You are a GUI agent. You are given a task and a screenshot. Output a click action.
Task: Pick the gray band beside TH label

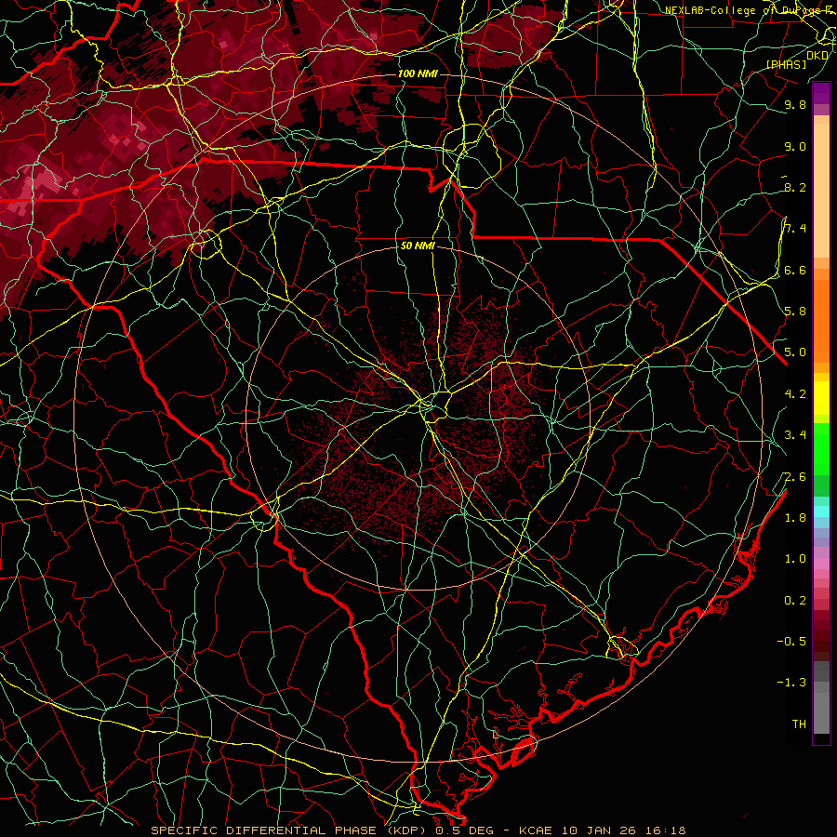coord(821,713)
